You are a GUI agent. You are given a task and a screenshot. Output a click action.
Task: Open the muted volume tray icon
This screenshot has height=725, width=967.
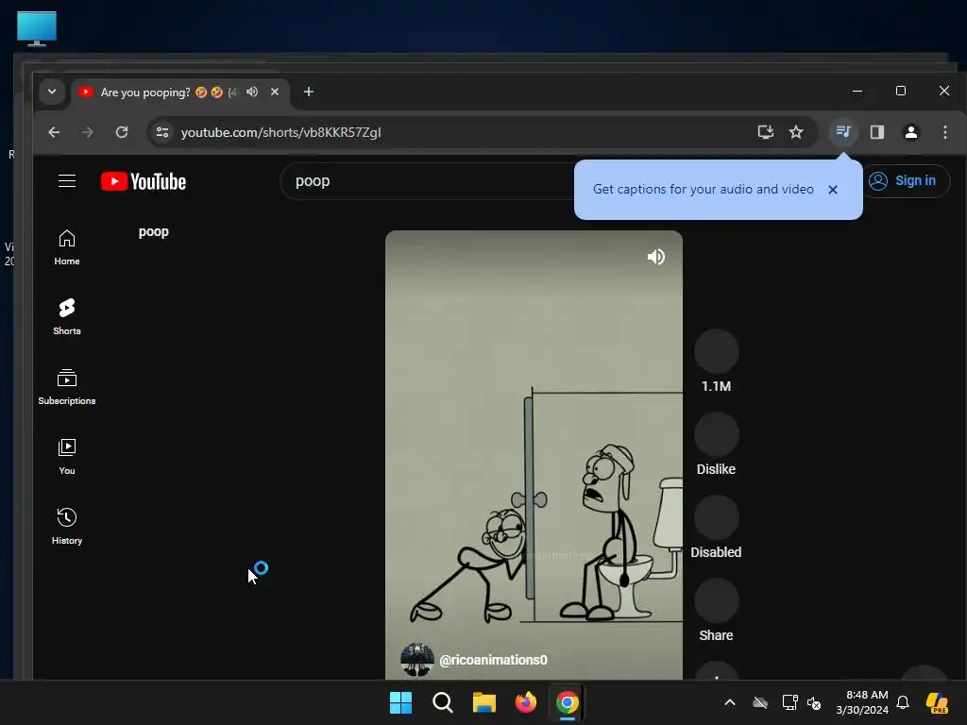[x=814, y=702]
